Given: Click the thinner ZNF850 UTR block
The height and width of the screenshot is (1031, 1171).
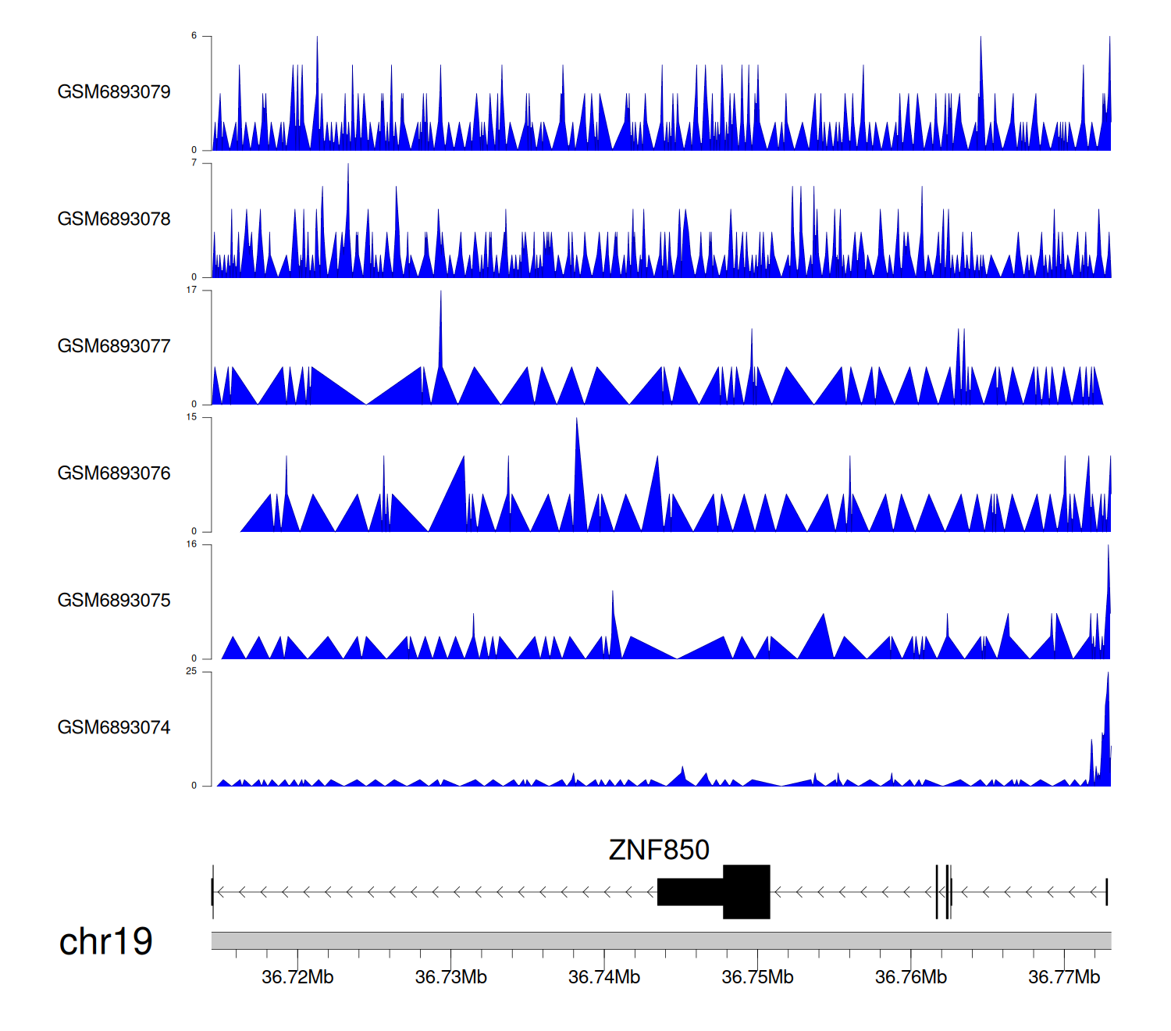Looking at the screenshot, I should pyautogui.click(x=690, y=892).
